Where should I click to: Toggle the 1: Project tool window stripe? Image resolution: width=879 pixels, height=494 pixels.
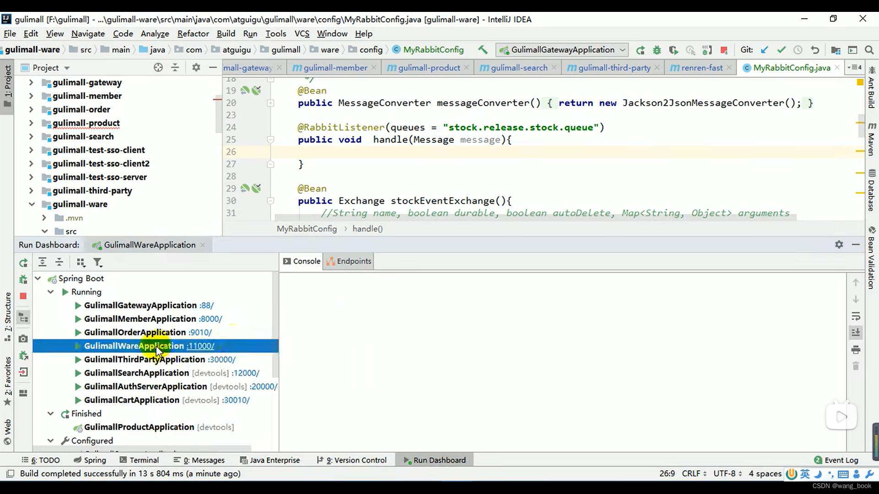(7, 86)
